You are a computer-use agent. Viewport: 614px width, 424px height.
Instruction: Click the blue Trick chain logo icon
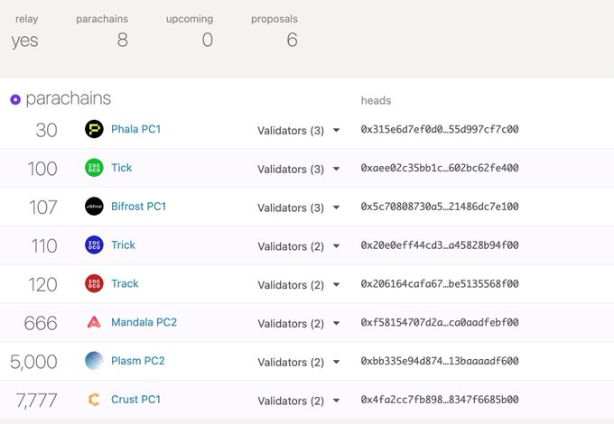[x=94, y=244]
